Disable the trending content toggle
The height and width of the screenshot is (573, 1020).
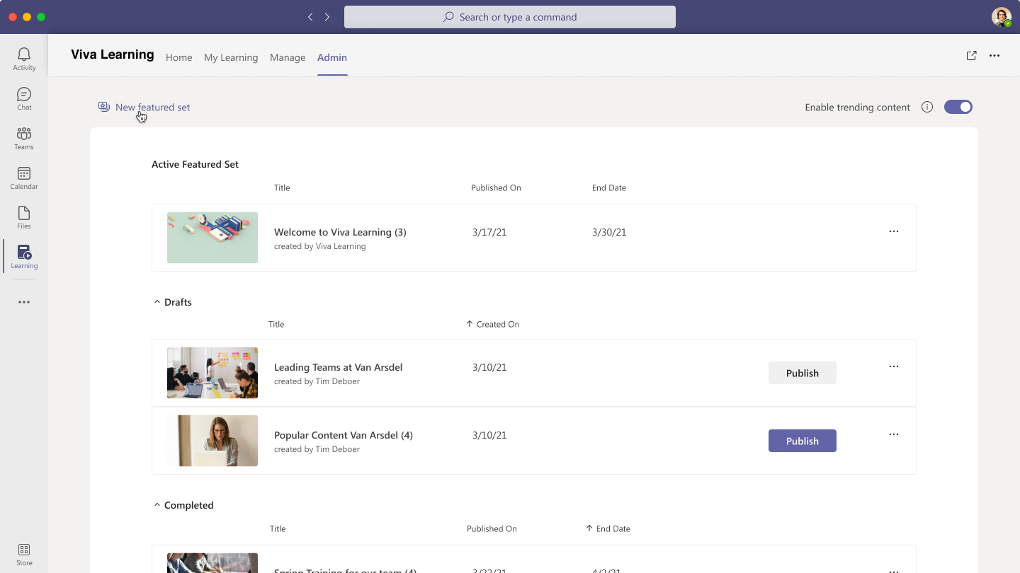958,107
